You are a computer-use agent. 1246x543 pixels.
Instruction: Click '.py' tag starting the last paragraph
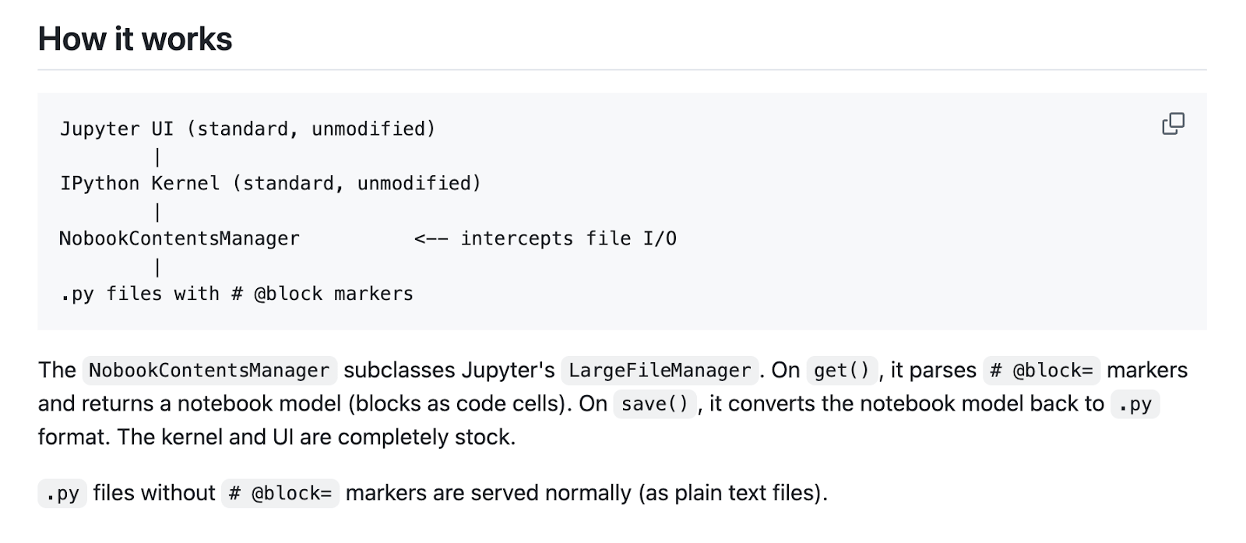62,493
